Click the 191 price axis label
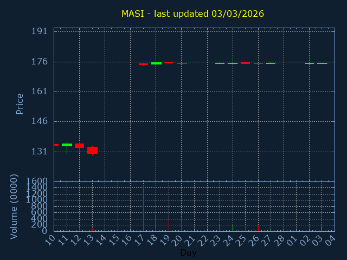 tap(40, 31)
